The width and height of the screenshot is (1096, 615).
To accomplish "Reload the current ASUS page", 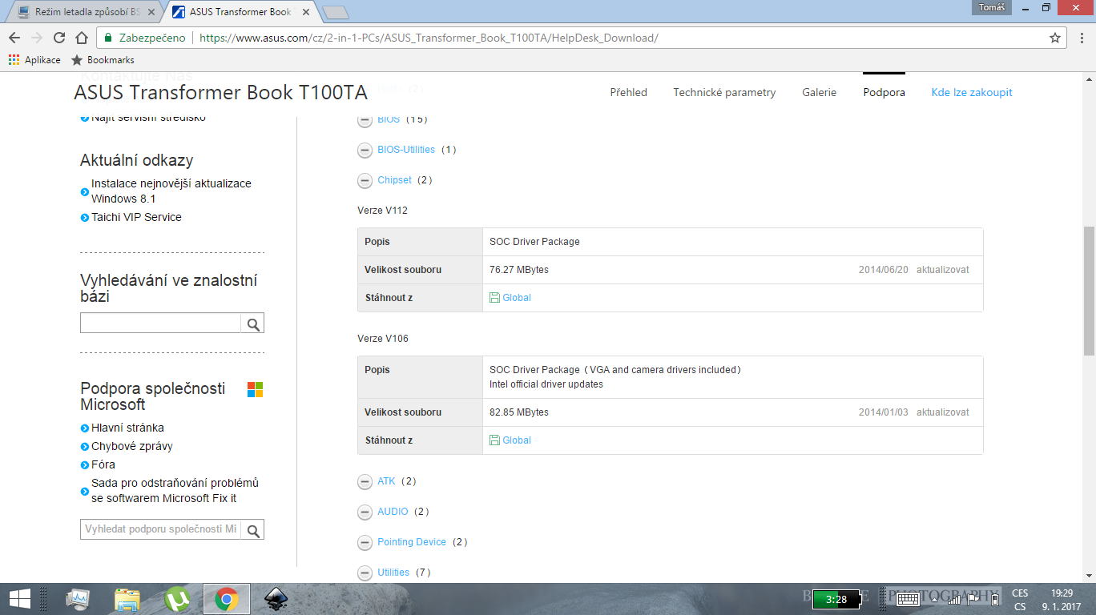I will tap(58, 38).
